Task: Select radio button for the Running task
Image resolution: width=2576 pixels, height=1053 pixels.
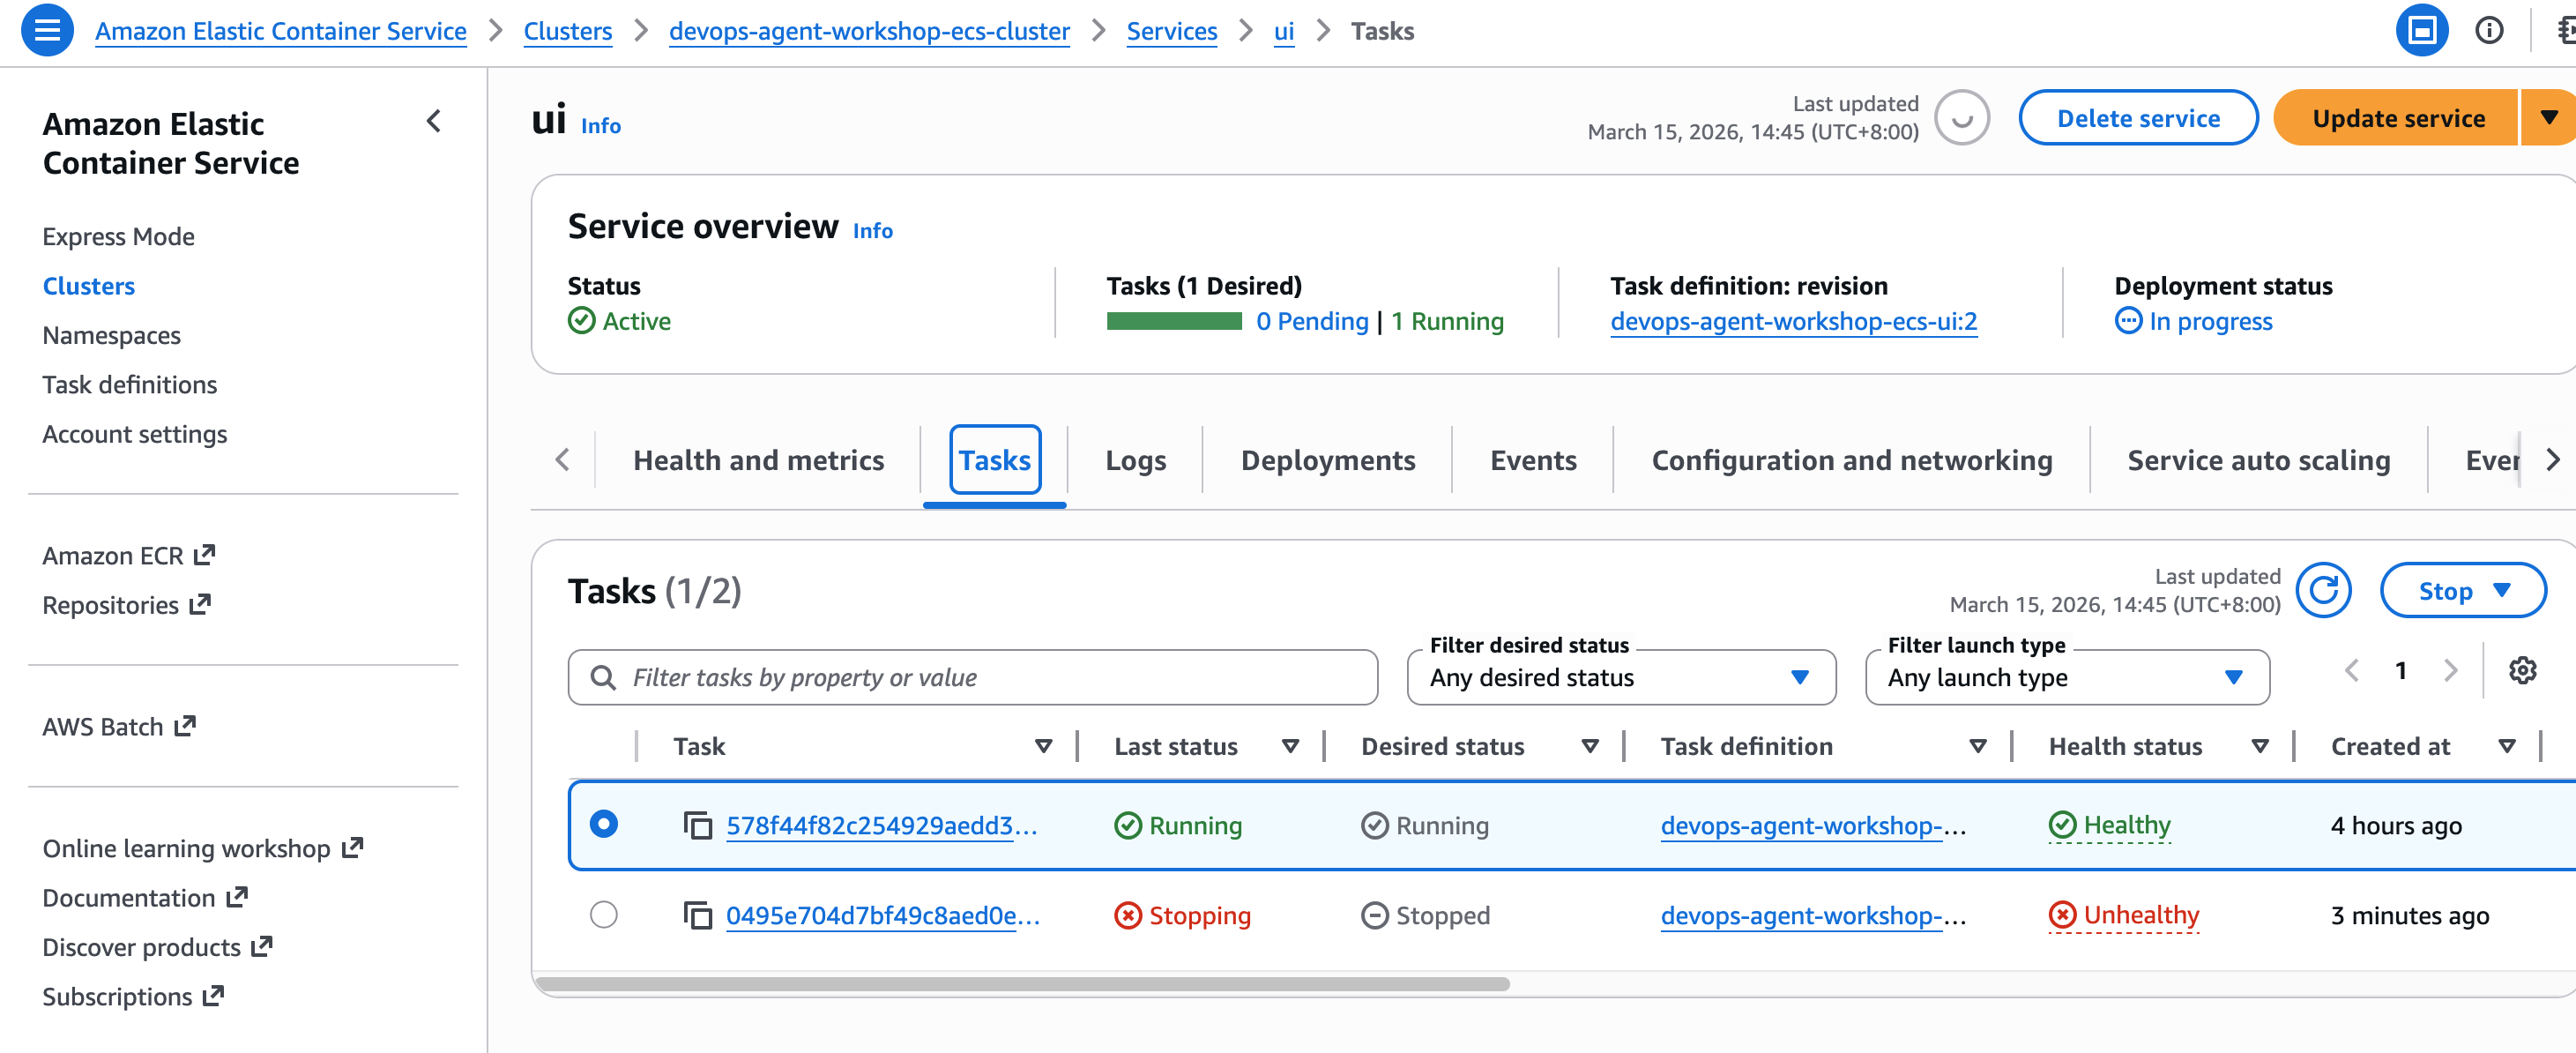Action: [603, 824]
